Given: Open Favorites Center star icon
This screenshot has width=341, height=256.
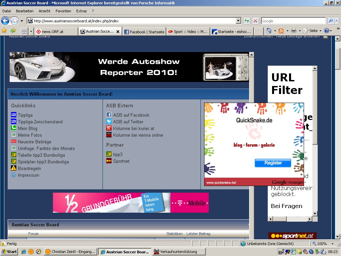Looking at the screenshot, I should tap(4, 31).
